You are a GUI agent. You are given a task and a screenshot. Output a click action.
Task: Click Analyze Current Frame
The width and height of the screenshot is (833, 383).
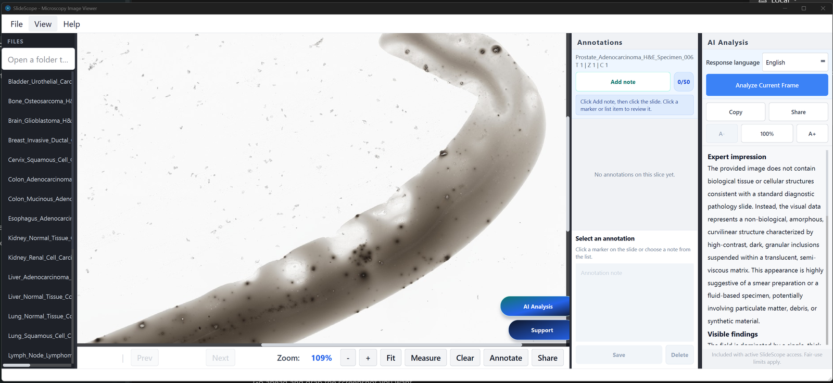pos(767,85)
